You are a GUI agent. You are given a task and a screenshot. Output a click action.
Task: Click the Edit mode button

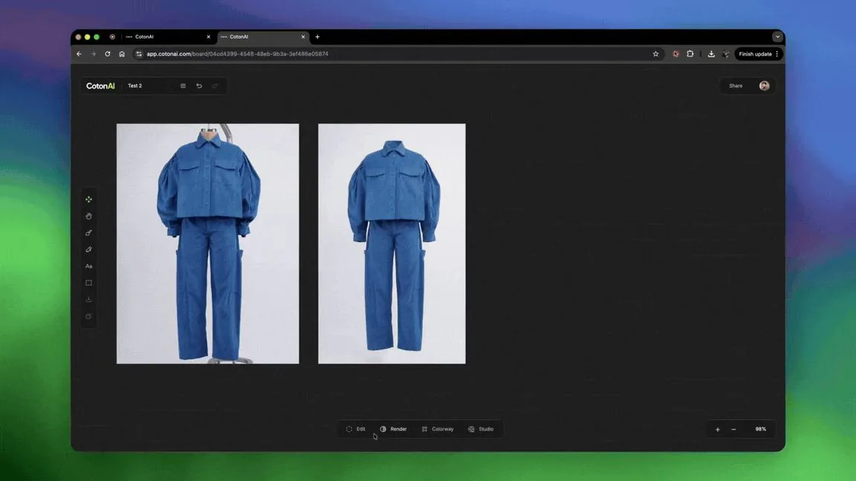tap(356, 429)
